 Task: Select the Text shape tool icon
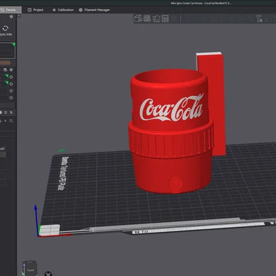259,19
